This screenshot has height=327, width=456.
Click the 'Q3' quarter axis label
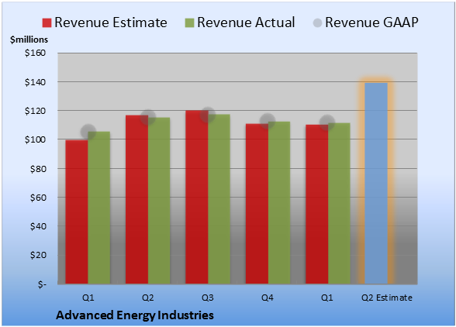(208, 298)
